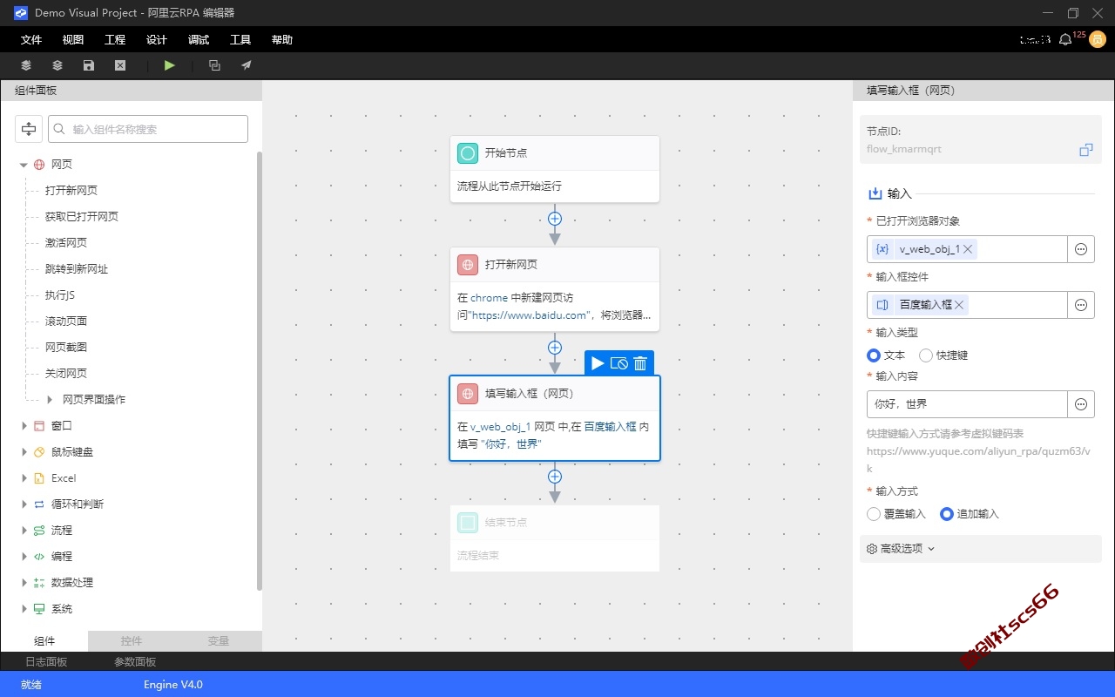The width and height of the screenshot is (1115, 697).
Task: Open the 日志面板 tab
Action: [x=46, y=662]
